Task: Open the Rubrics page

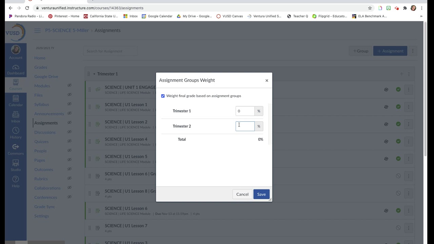Action: pyautogui.click(x=41, y=179)
